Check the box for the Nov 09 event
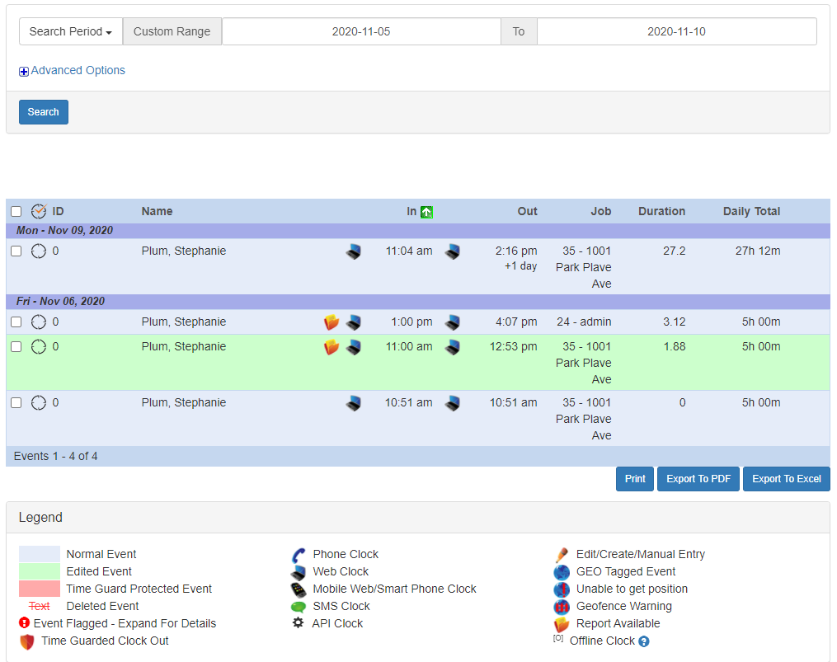Image resolution: width=837 pixels, height=662 pixels. 16,251
